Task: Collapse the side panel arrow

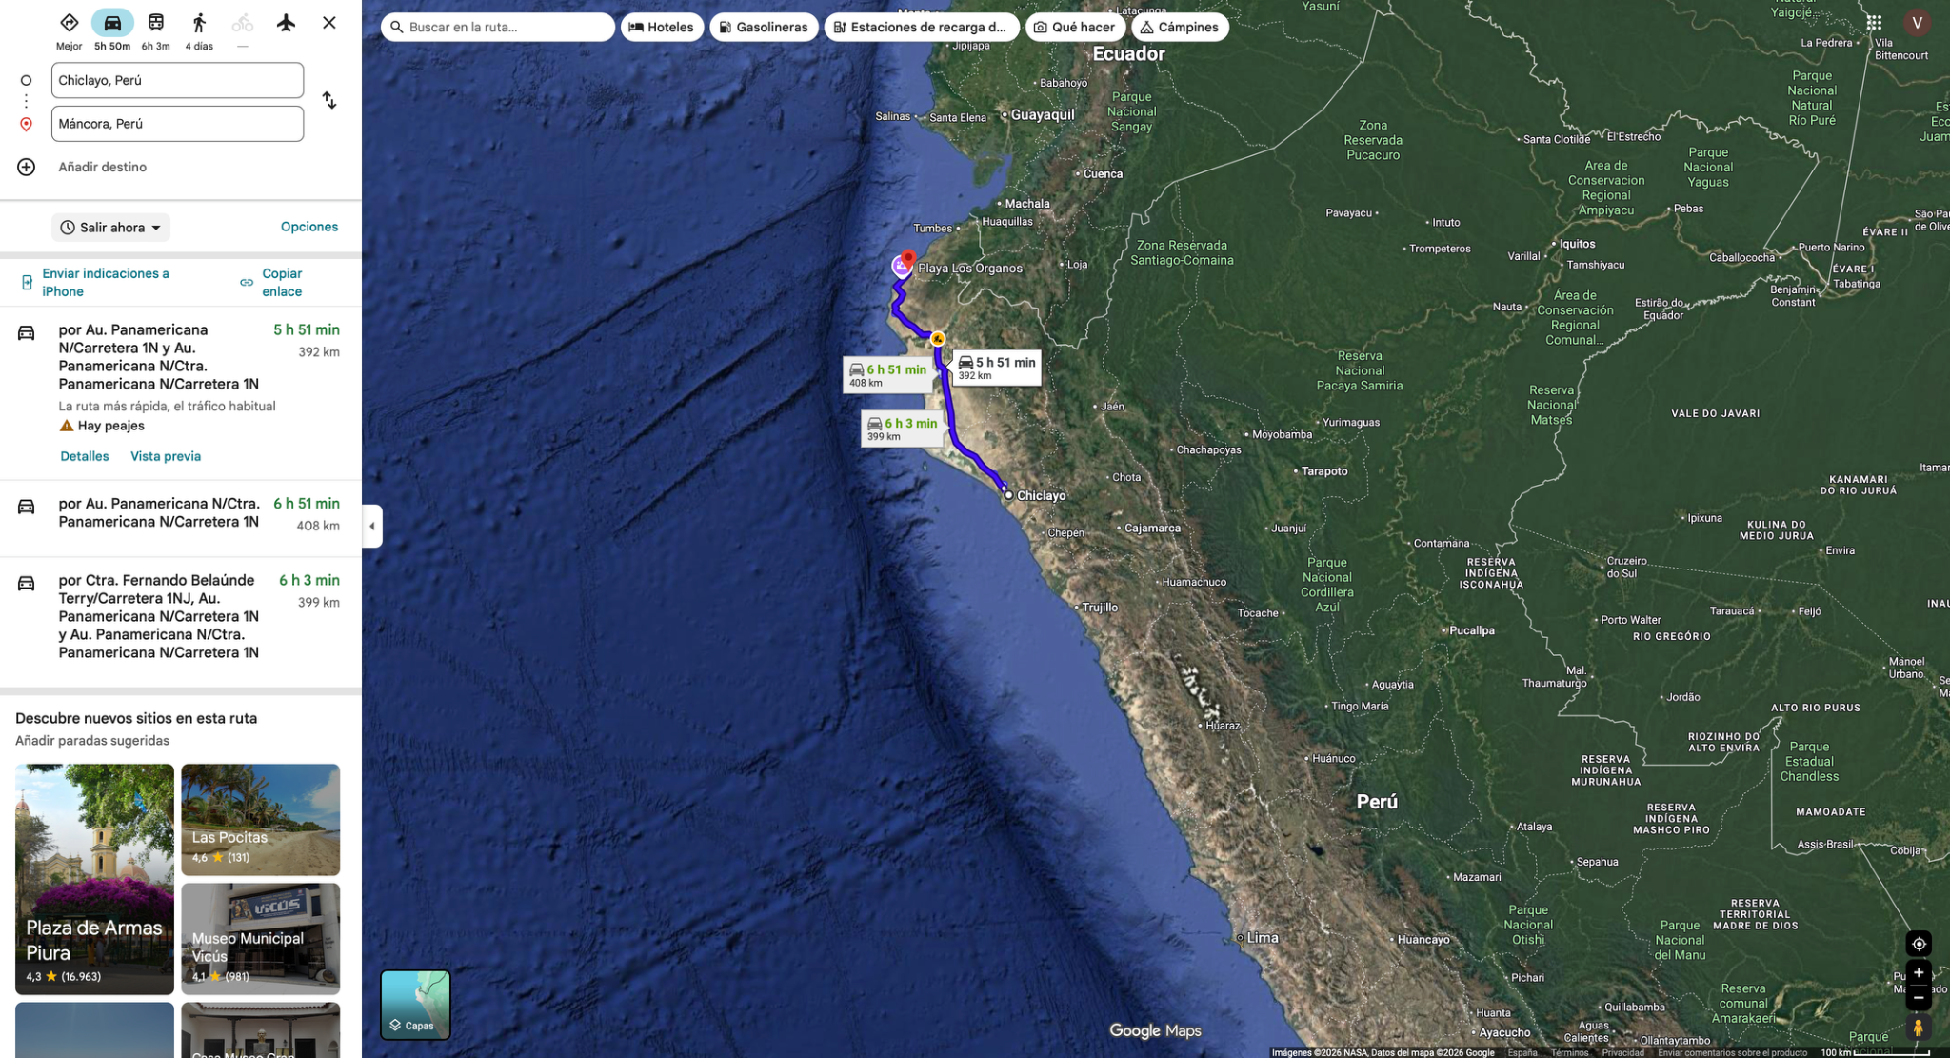Action: [x=372, y=526]
